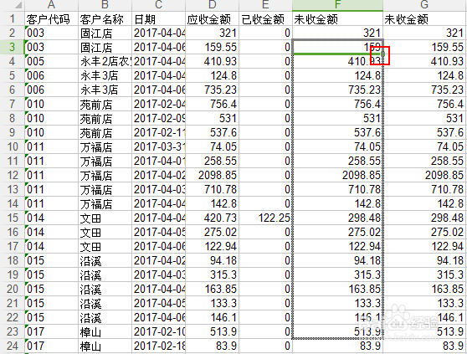The height and width of the screenshot is (354, 467).
Task: Select 2098.85 in column G
Action: (x=424, y=175)
